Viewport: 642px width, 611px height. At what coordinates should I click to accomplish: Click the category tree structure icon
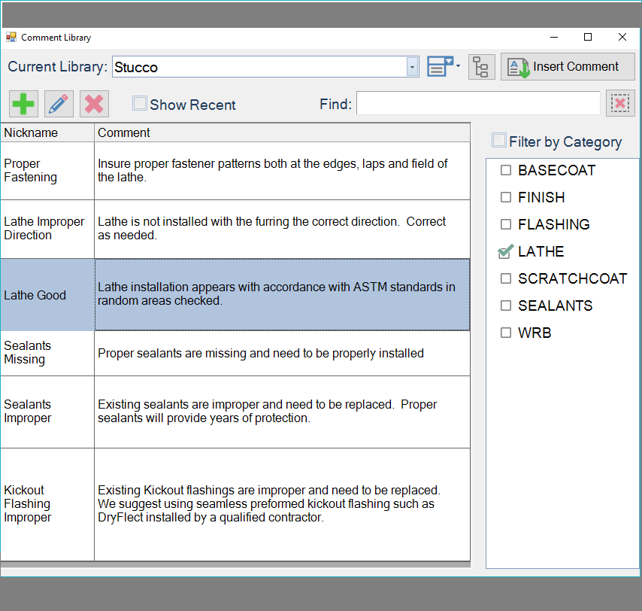point(481,67)
